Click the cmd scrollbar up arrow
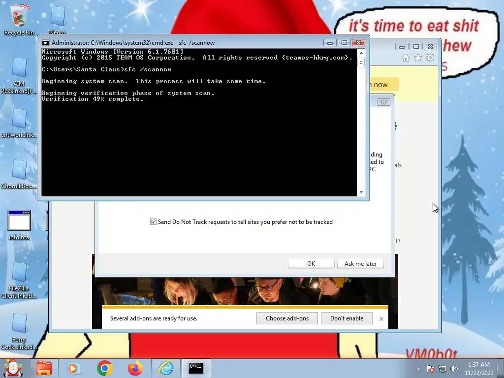This screenshot has width=504, height=378. tap(361, 53)
